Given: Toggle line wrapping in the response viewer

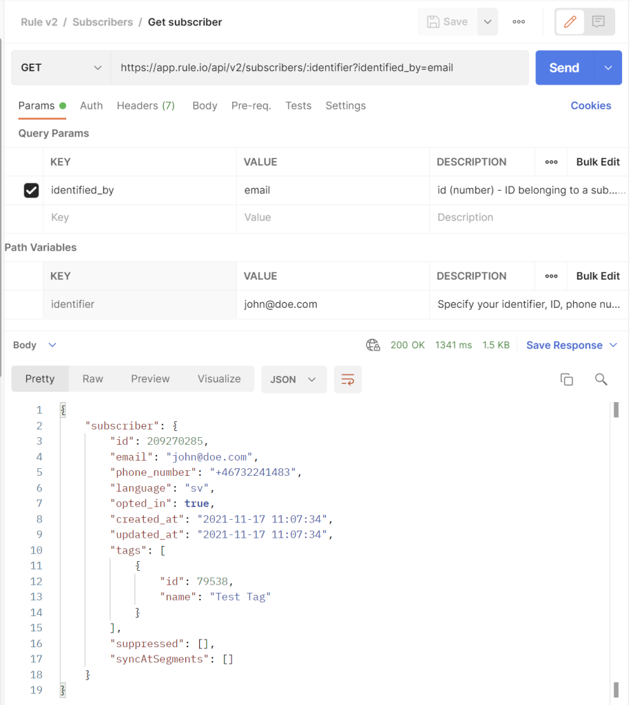Looking at the screenshot, I should coord(348,379).
